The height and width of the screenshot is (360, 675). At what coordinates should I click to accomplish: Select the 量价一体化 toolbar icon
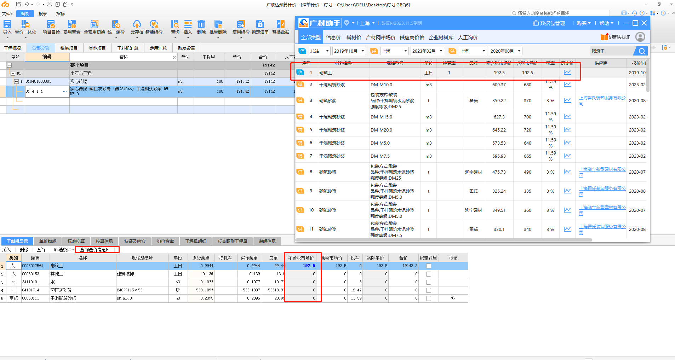(x=25, y=27)
